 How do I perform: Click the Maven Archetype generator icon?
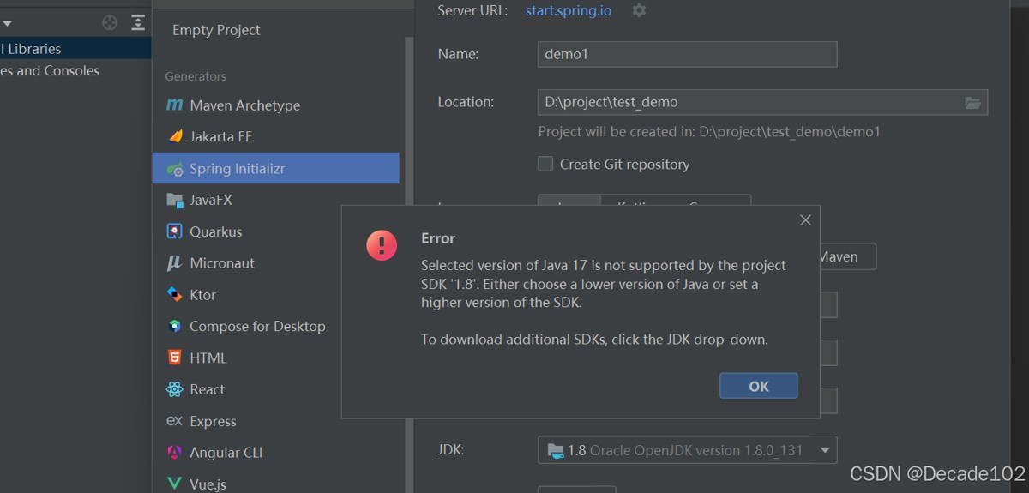pyautogui.click(x=175, y=105)
